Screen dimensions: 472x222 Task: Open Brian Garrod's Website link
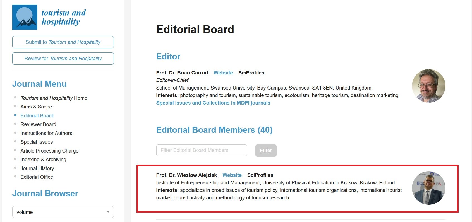223,73
